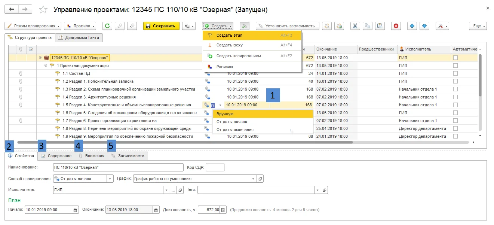
Task: Open the Режим планирования dropdown
Action: (x=33, y=26)
